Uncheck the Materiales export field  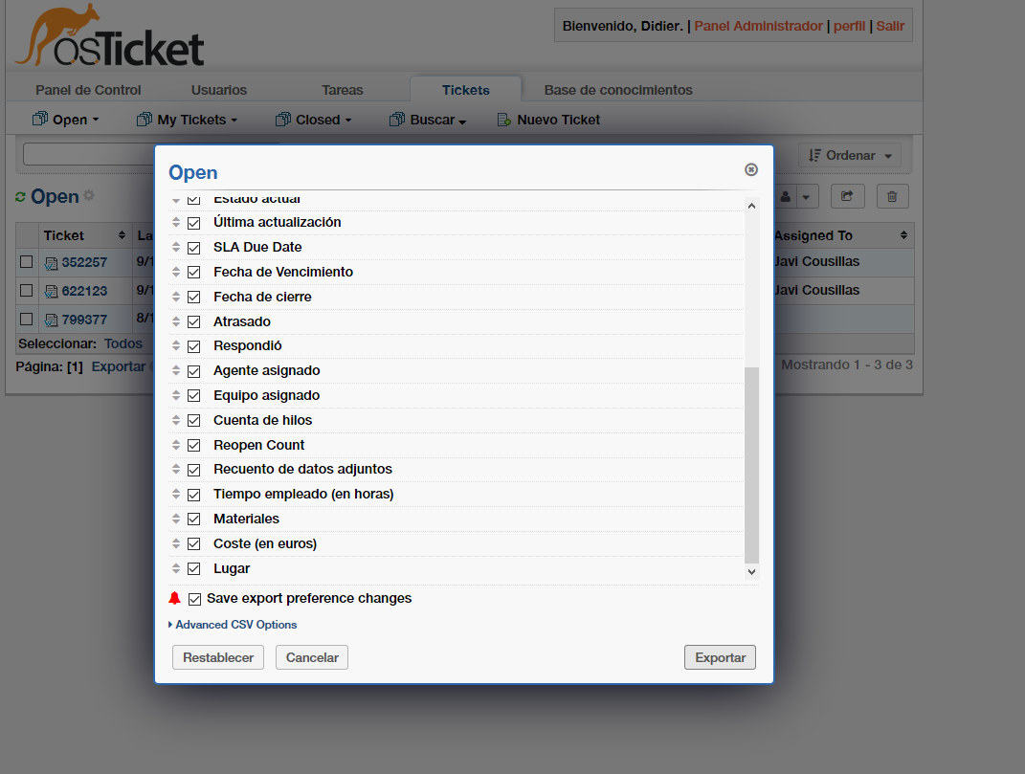click(193, 519)
